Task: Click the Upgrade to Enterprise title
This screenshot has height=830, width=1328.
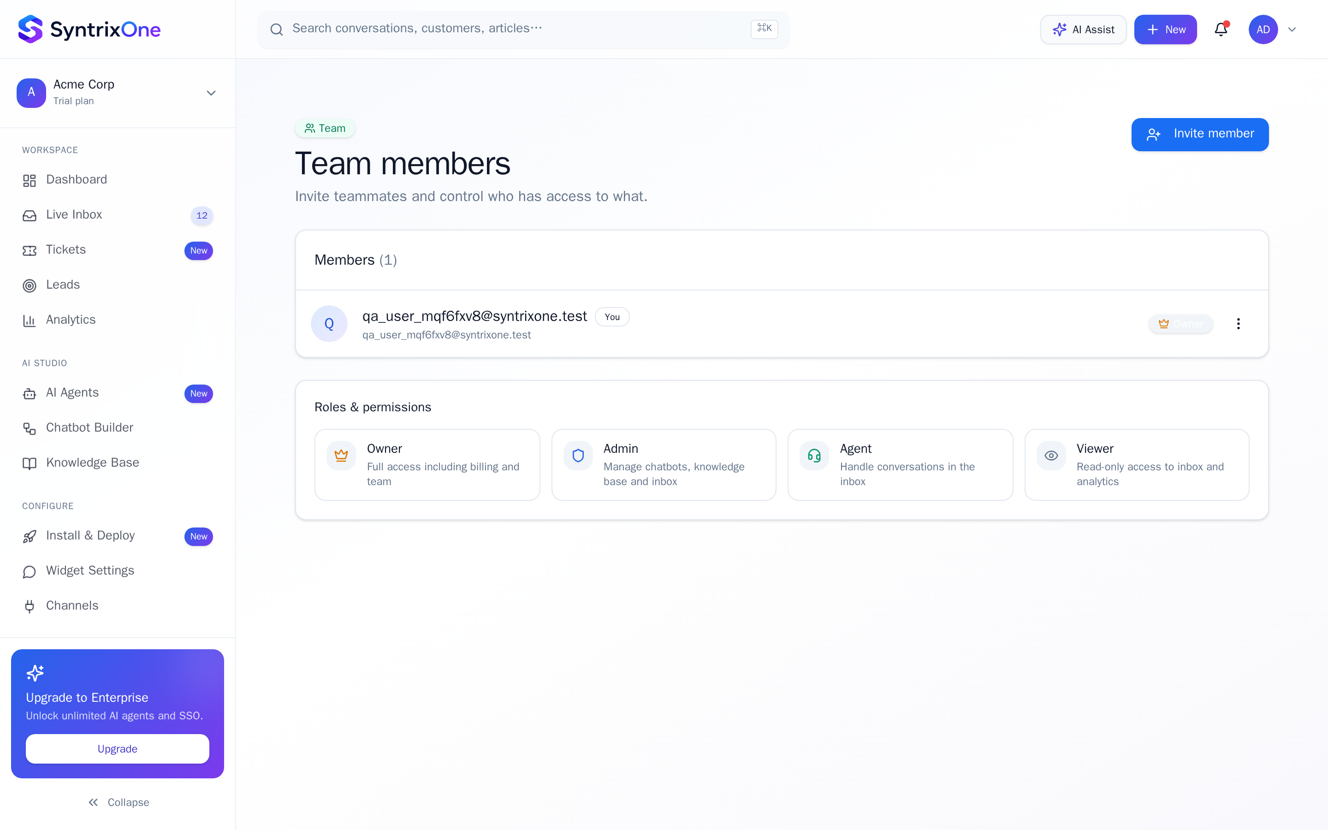Action: click(87, 698)
